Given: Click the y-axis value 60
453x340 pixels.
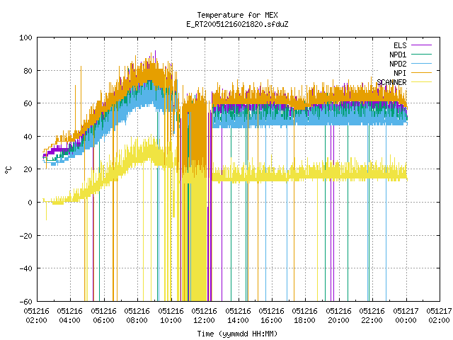Looking at the screenshot, I should click(x=28, y=103).
